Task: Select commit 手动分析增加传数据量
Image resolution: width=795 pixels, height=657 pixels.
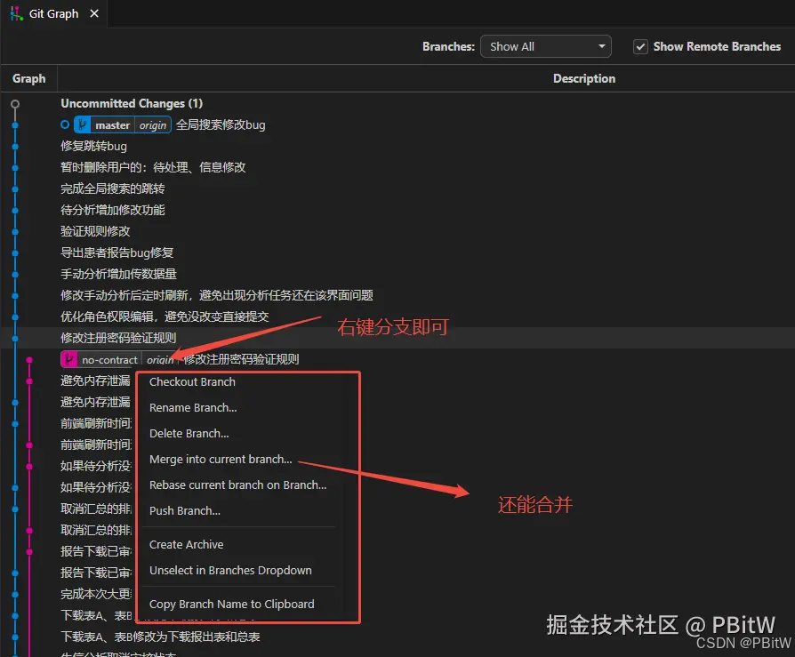Action: point(118,274)
